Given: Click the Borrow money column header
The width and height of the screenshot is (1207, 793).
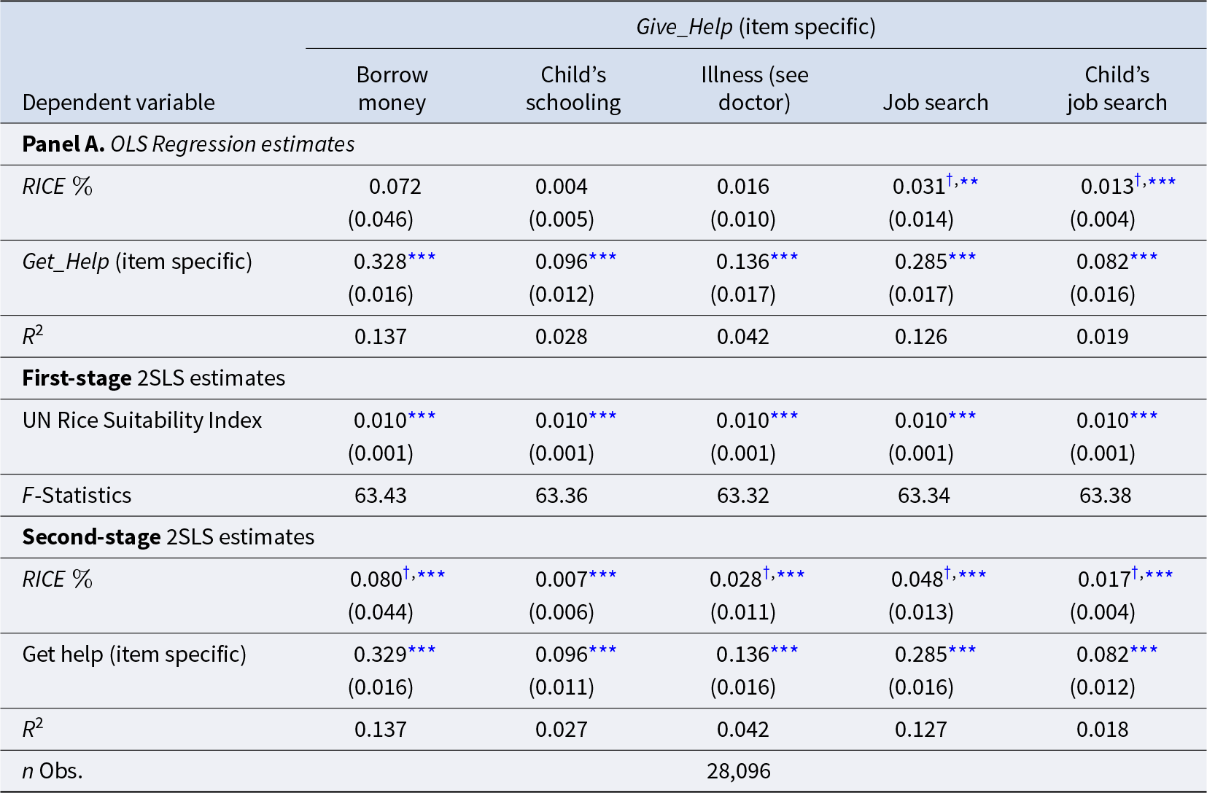Looking at the screenshot, I should coord(392,88).
